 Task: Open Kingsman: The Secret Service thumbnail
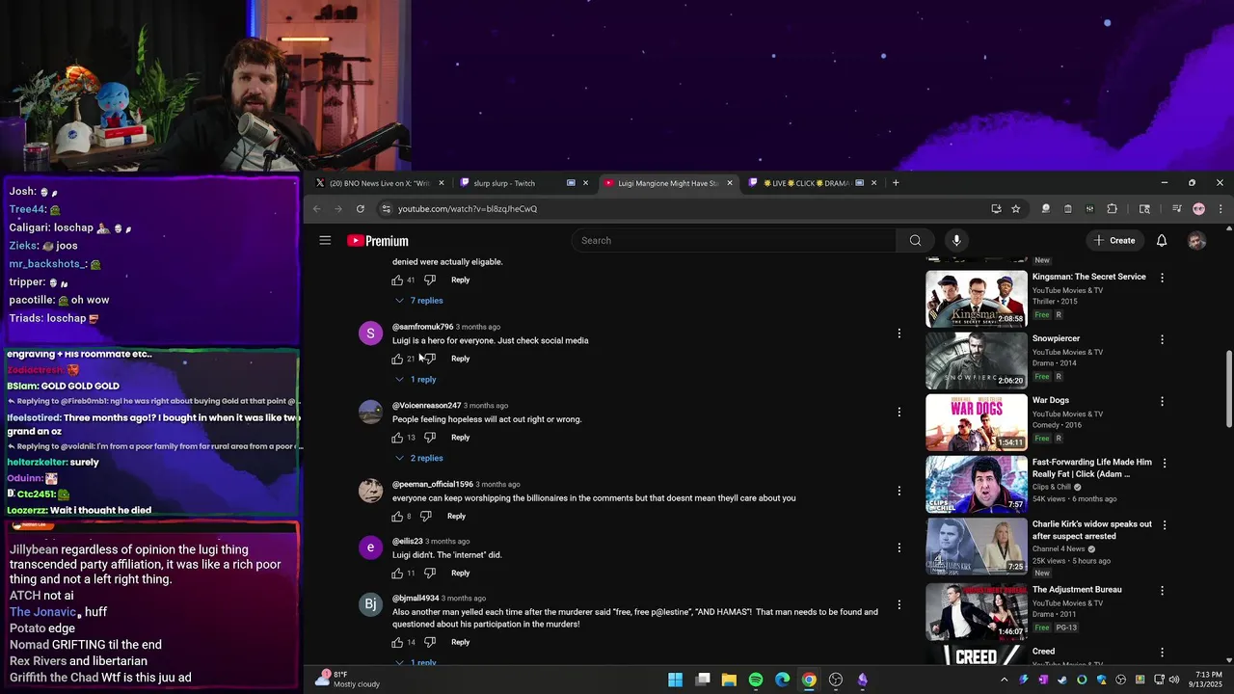point(977,299)
